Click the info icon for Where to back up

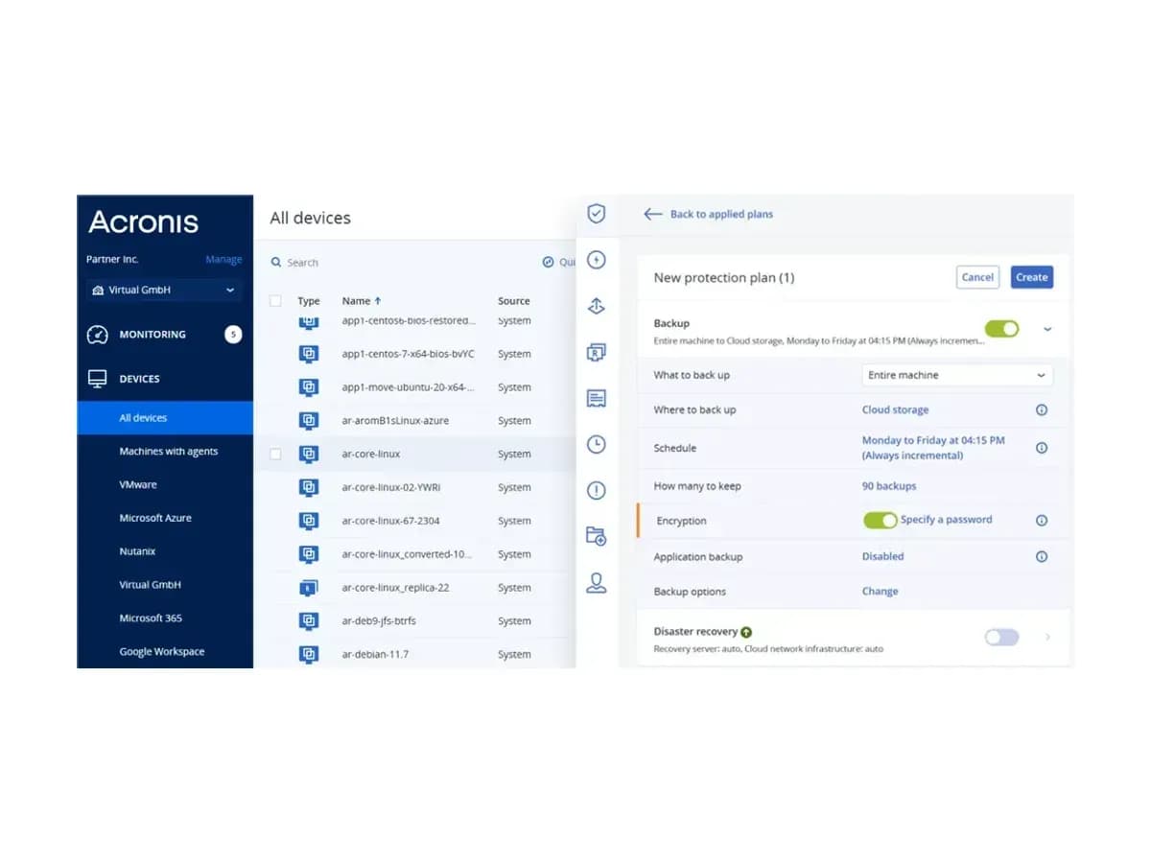1042,409
